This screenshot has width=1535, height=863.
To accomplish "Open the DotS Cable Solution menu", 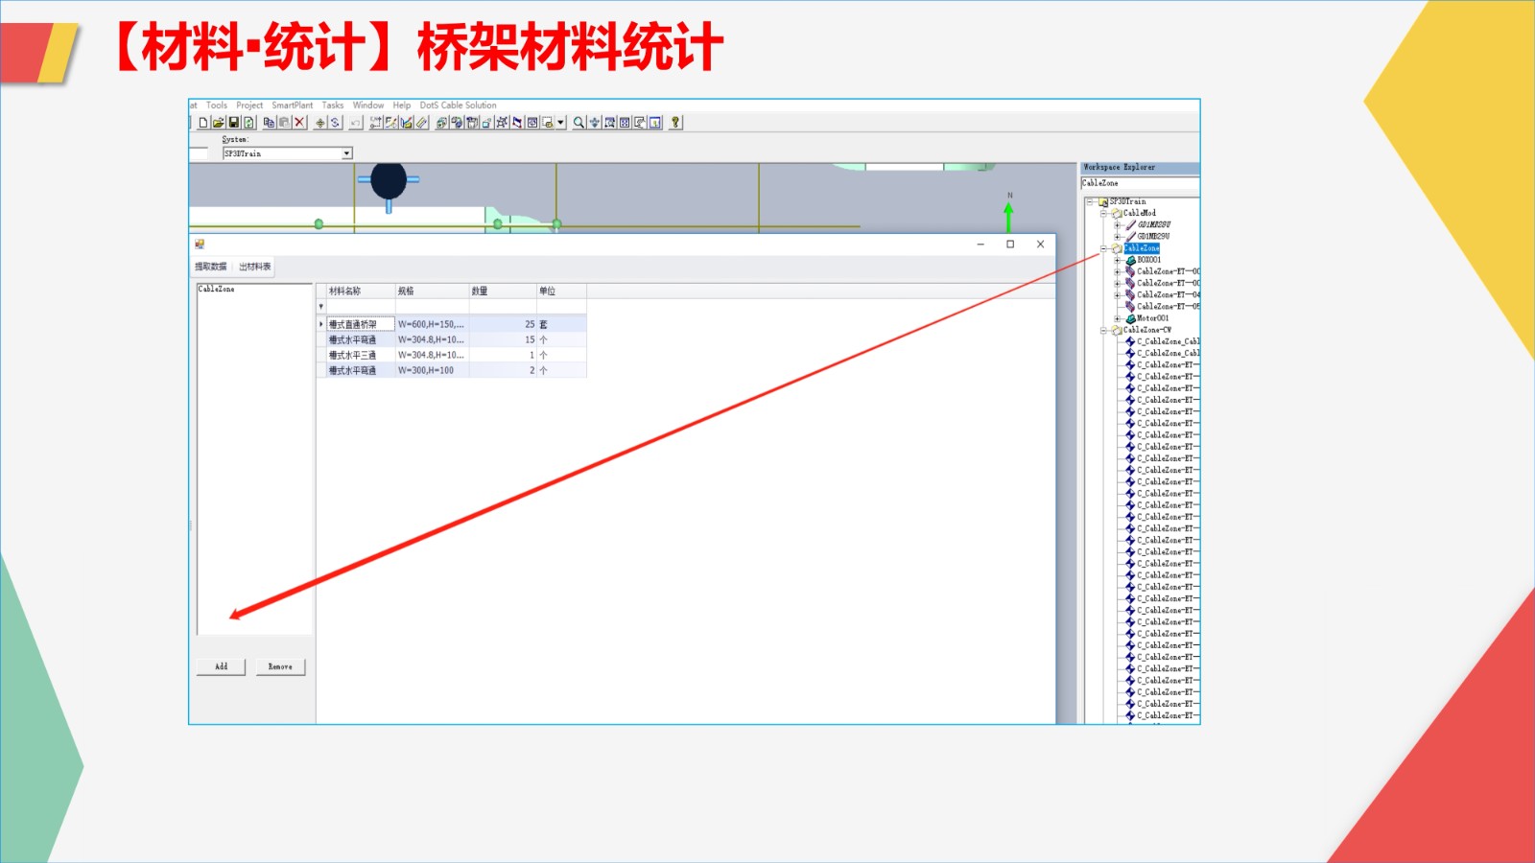I will click(x=458, y=105).
